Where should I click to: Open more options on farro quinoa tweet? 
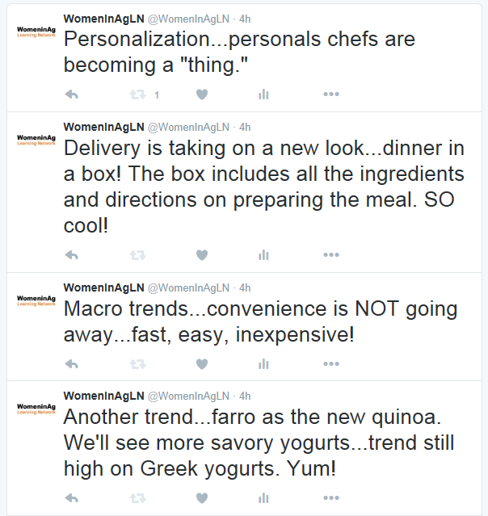(330, 497)
